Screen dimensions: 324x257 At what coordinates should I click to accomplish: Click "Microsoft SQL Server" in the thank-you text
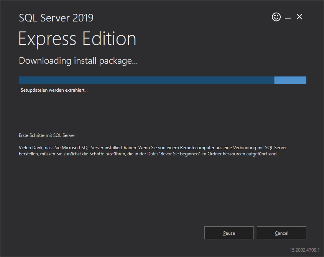[x=82, y=148]
